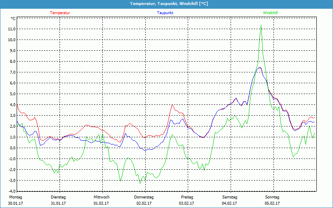Image resolution: width=333 pixels, height=208 pixels.
Task: Select the °C unit label on the axis
Action: 13,19
